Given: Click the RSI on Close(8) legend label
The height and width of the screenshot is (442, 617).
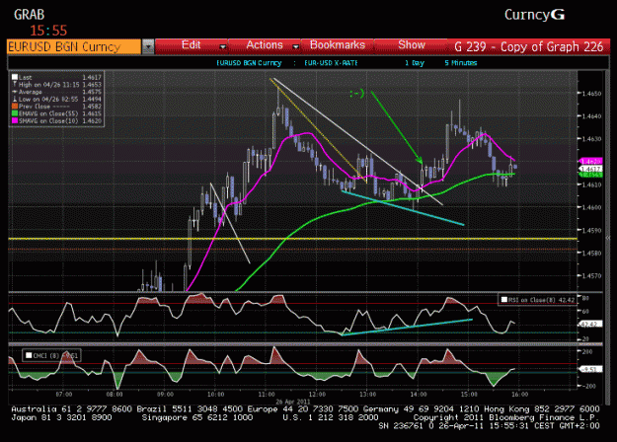Looking at the screenshot, I should pyautogui.click(x=533, y=300).
